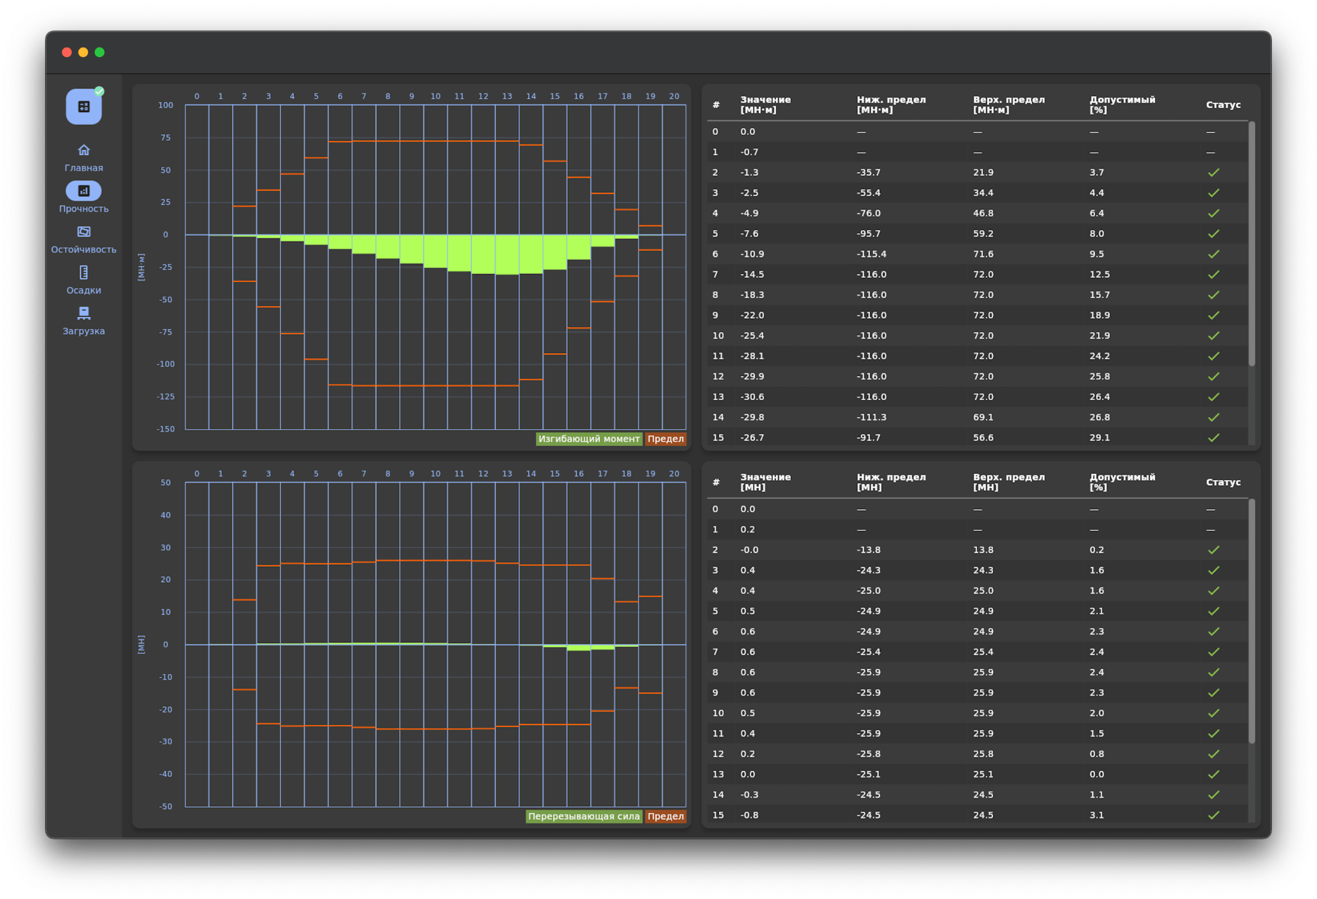The width and height of the screenshot is (1317, 899).
Task: Click the Значение [МН] column header
Action: coord(765,482)
